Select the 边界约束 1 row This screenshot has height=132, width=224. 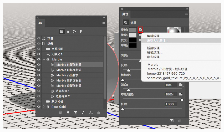[x=72, y=91]
